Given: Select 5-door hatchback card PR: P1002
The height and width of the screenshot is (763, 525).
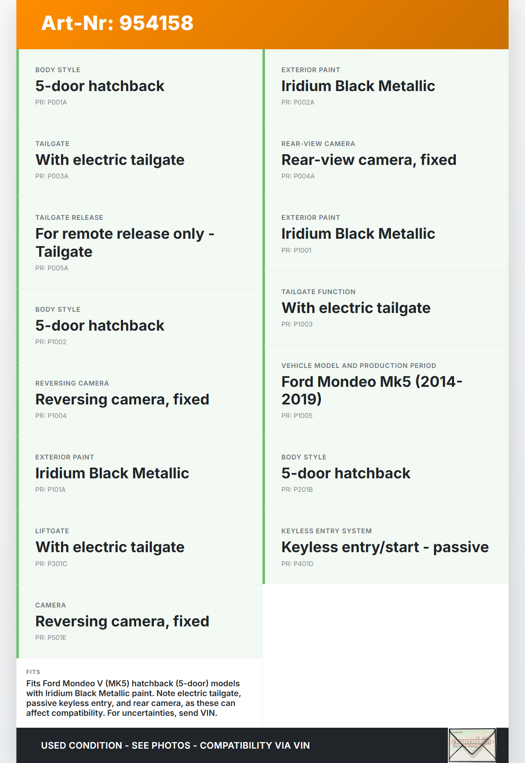Looking at the screenshot, I should (x=140, y=326).
